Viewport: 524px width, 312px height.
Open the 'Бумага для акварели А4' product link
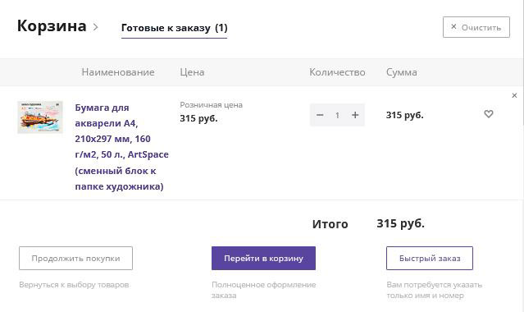point(121,147)
